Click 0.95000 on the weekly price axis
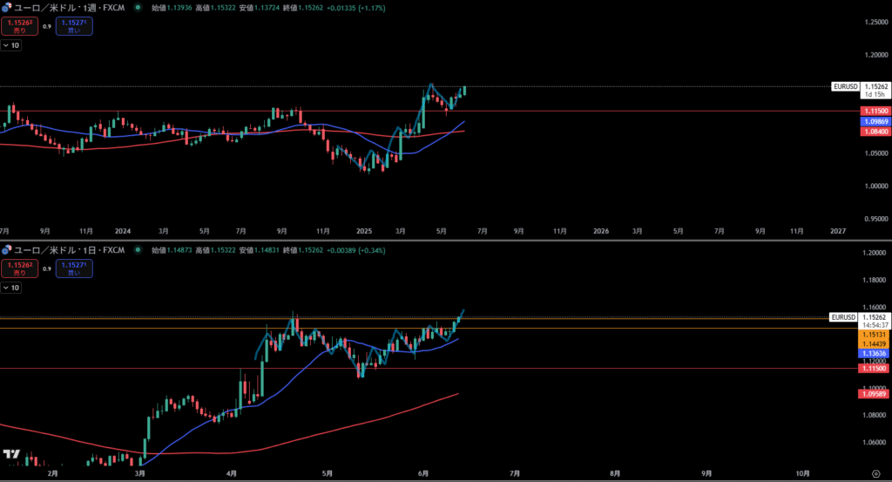892x482 pixels. tap(876, 219)
